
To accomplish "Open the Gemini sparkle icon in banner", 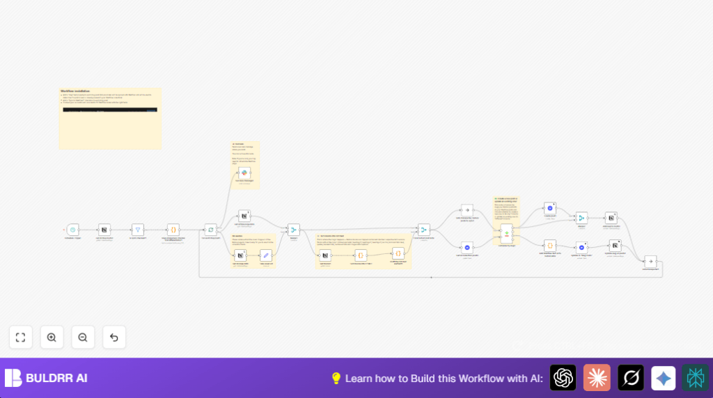I will [x=663, y=378].
